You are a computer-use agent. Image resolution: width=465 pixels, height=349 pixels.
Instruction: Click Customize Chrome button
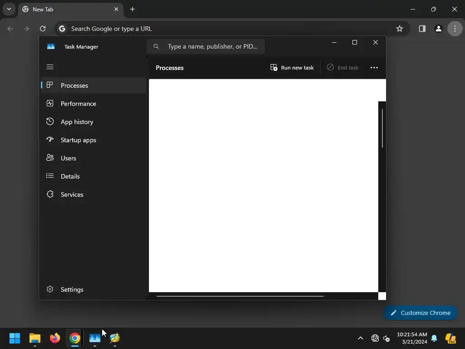coord(420,313)
